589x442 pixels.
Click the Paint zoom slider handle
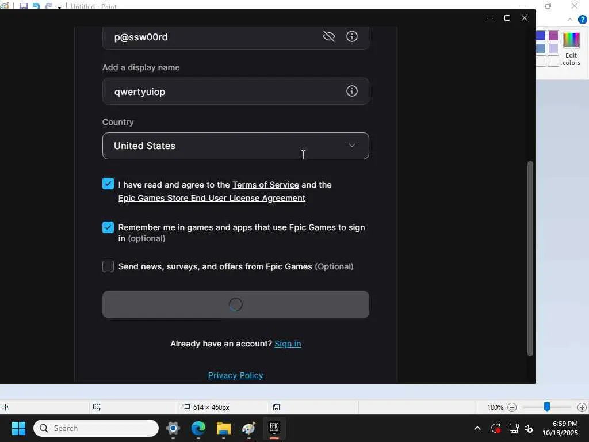(547, 407)
